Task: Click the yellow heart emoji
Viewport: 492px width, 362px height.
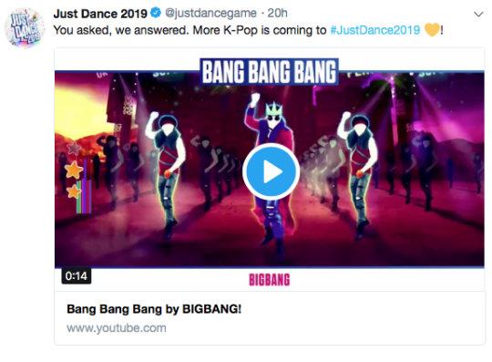Action: (x=432, y=30)
